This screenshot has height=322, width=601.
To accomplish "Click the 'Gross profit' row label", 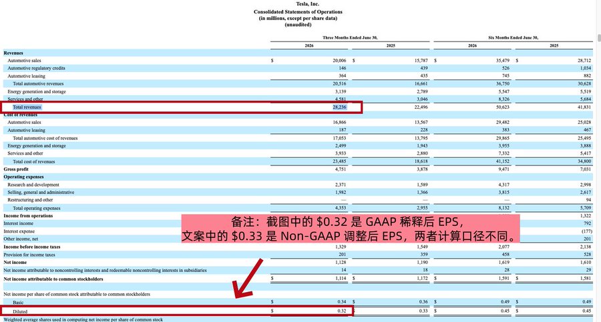I will 16,169.
